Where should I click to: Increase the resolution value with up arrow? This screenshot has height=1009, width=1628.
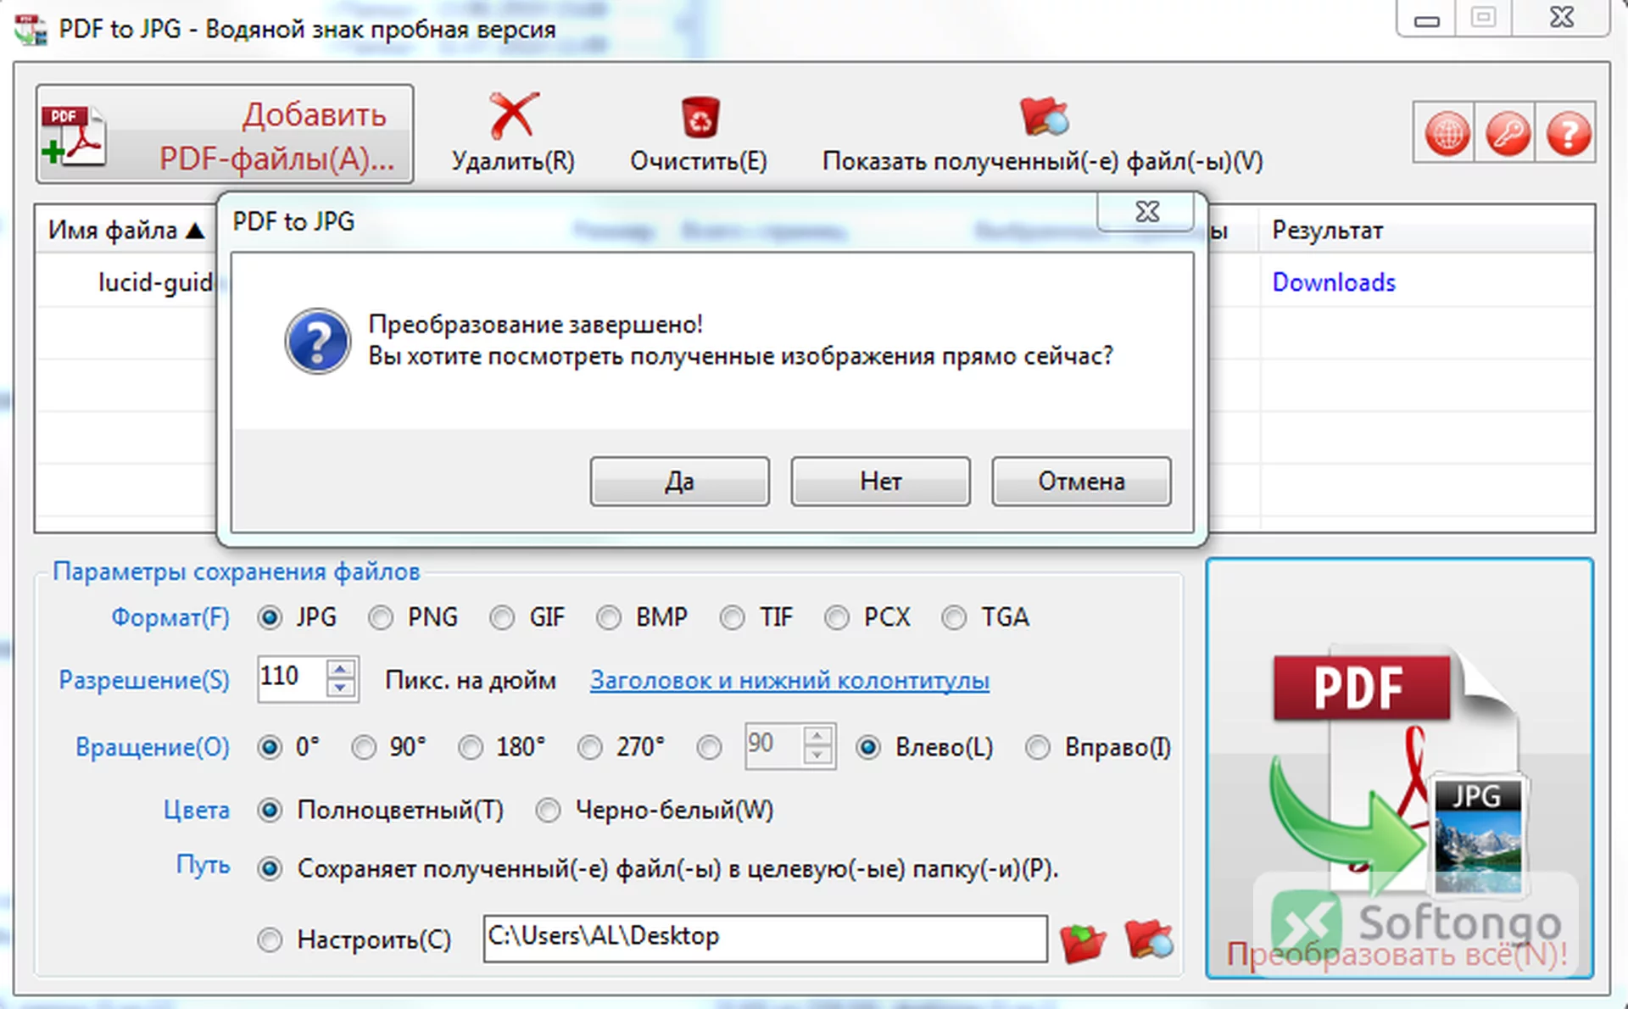340,669
